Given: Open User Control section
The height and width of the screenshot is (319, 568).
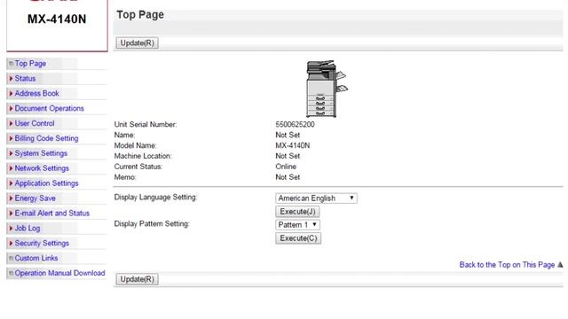Looking at the screenshot, I should tap(35, 123).
